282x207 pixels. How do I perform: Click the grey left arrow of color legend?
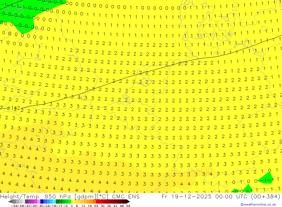pos(10,201)
